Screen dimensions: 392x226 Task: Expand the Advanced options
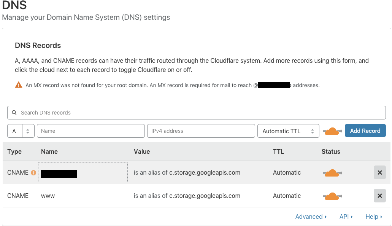311,216
